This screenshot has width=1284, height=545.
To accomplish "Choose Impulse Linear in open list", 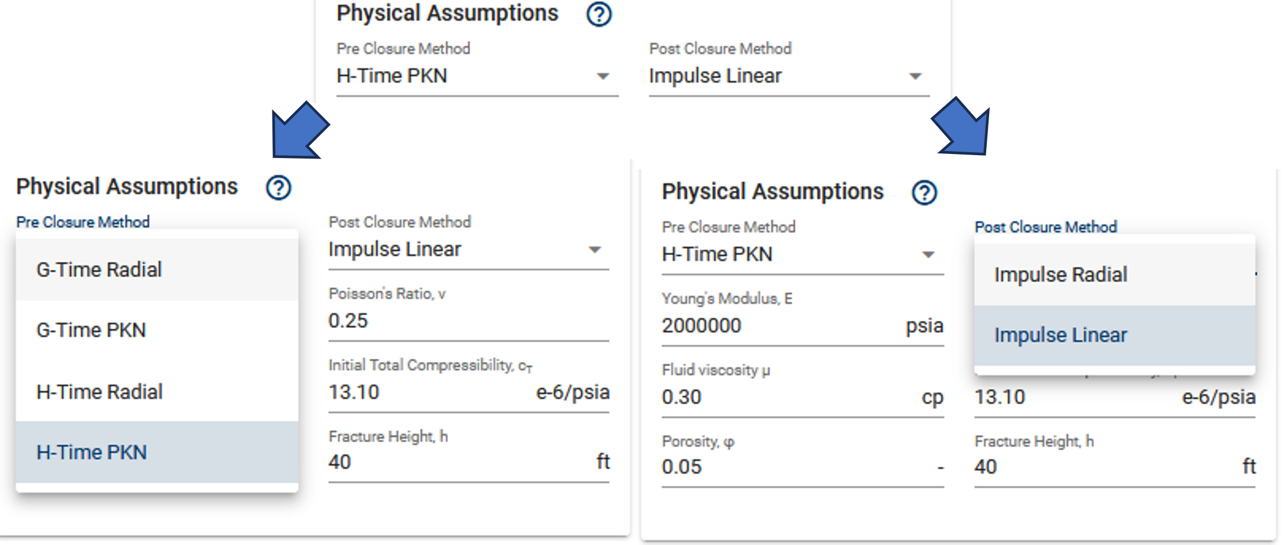I will 1114,335.
